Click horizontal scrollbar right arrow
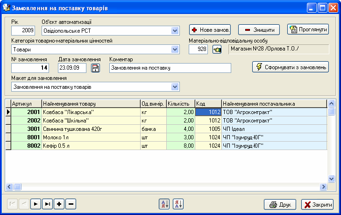This screenshot has width=341, height=215. pyautogui.click(x=323, y=186)
